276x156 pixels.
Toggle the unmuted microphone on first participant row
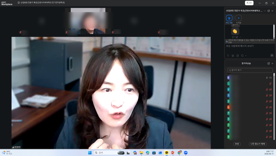coord(267,78)
